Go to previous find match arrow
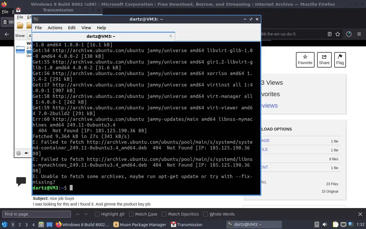This screenshot has height=229, width=366. [x=77, y=214]
